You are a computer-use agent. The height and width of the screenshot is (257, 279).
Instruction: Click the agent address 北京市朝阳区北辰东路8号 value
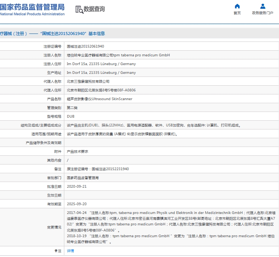[x=101, y=90]
